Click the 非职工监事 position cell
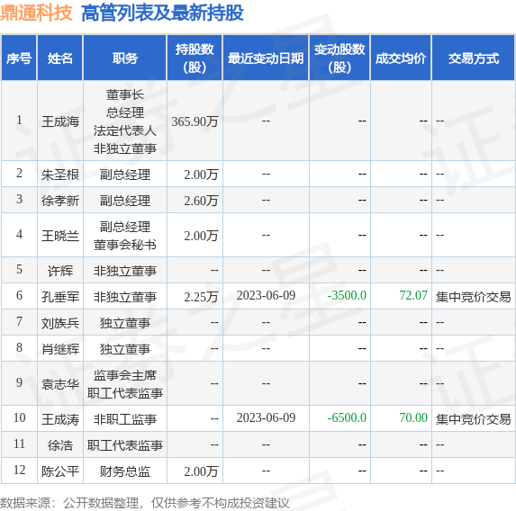Image resolution: width=516 pixels, height=511 pixels. tap(125, 419)
